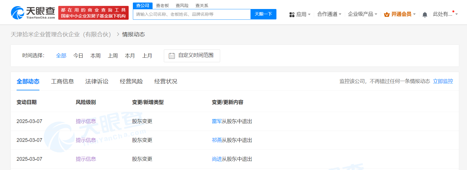Image resolution: width=467 pixels, height=170 pixels.
Task: Click the notification bell icon
Action: pyautogui.click(x=425, y=15)
